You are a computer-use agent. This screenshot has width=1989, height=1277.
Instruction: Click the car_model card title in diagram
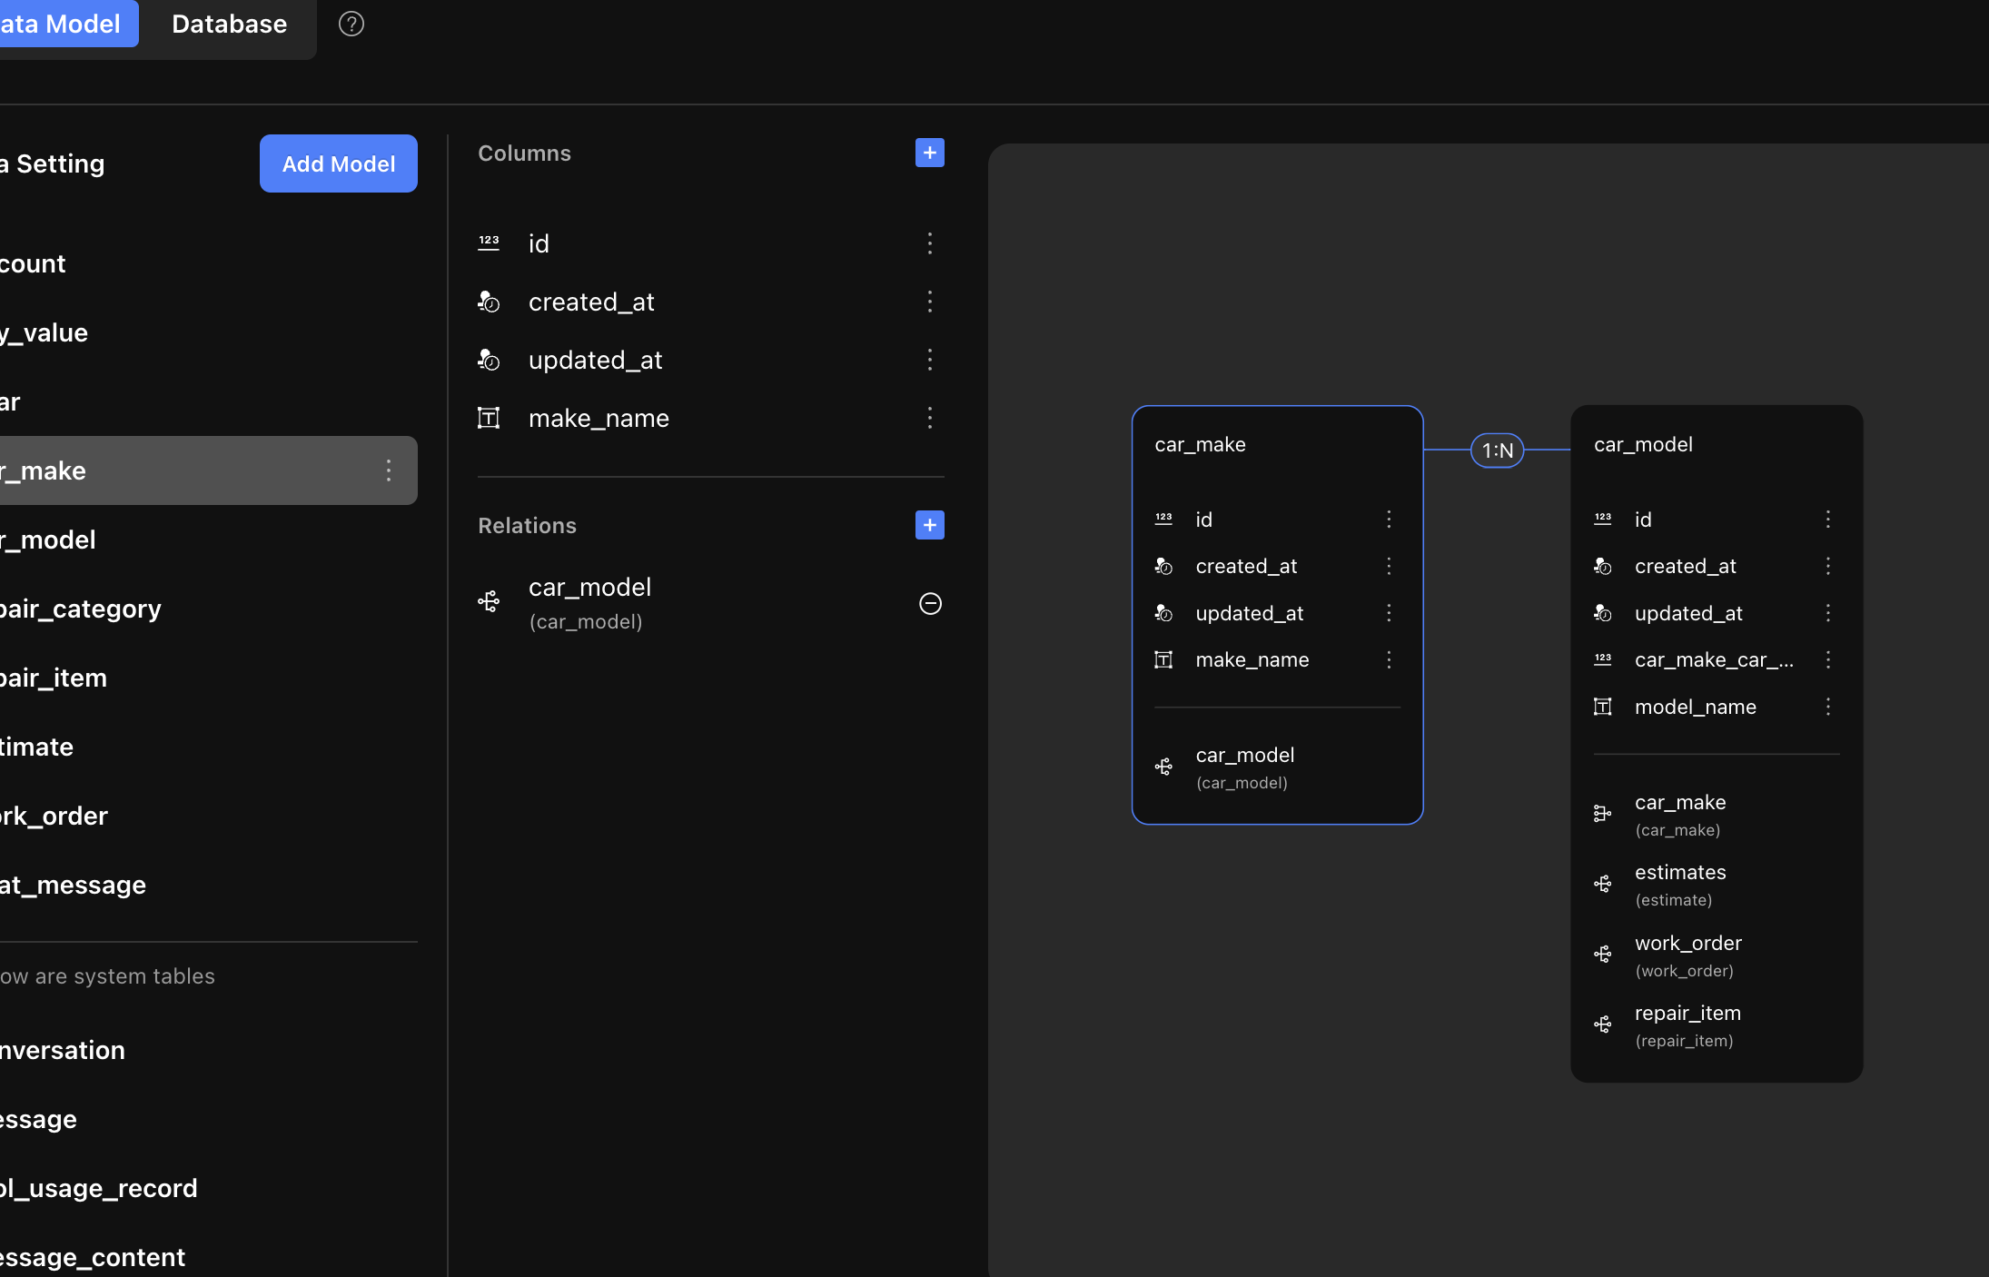[x=1643, y=444]
